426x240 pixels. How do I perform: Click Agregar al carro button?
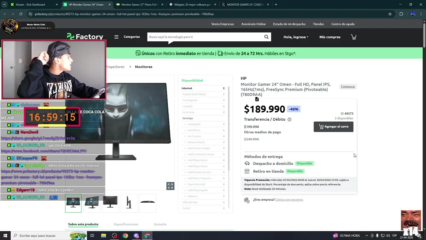tap(333, 127)
